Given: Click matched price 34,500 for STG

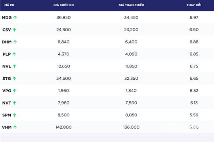Looking at the screenshot, I should (x=63, y=78).
